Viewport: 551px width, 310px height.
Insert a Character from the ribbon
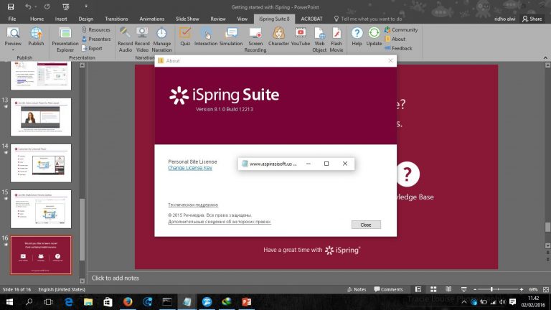pyautogui.click(x=278, y=37)
